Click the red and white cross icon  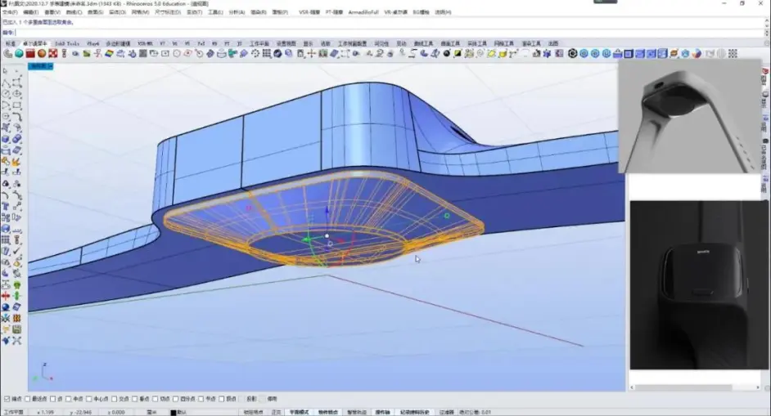[53, 54]
